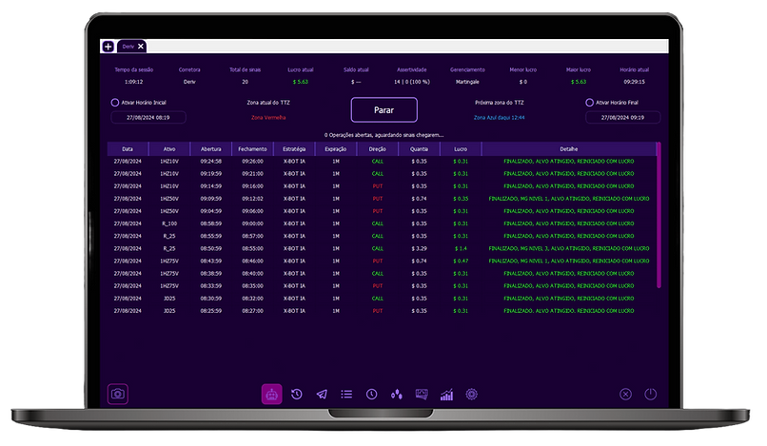
Task: Sort by the Lucro column header
Action: click(461, 149)
